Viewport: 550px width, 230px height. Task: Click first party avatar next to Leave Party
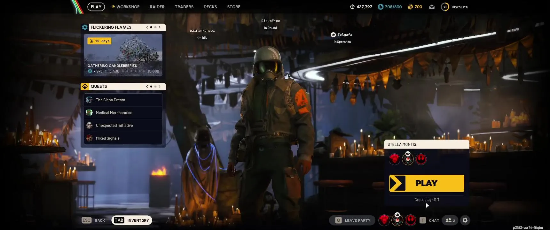(384, 220)
